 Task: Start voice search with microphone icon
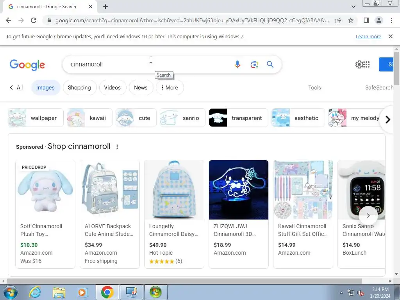(237, 64)
